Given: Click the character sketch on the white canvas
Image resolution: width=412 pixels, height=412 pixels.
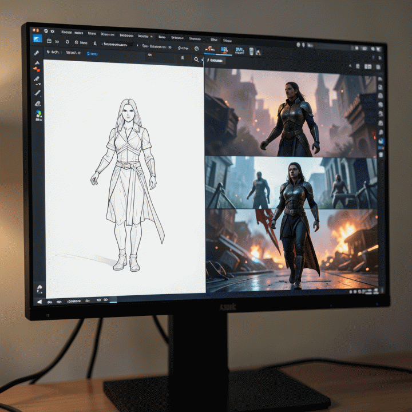Looking at the screenshot, I should click(x=128, y=185).
